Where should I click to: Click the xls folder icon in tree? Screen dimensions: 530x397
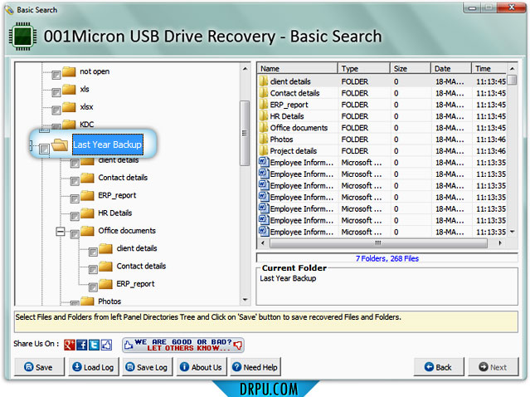[x=69, y=90]
